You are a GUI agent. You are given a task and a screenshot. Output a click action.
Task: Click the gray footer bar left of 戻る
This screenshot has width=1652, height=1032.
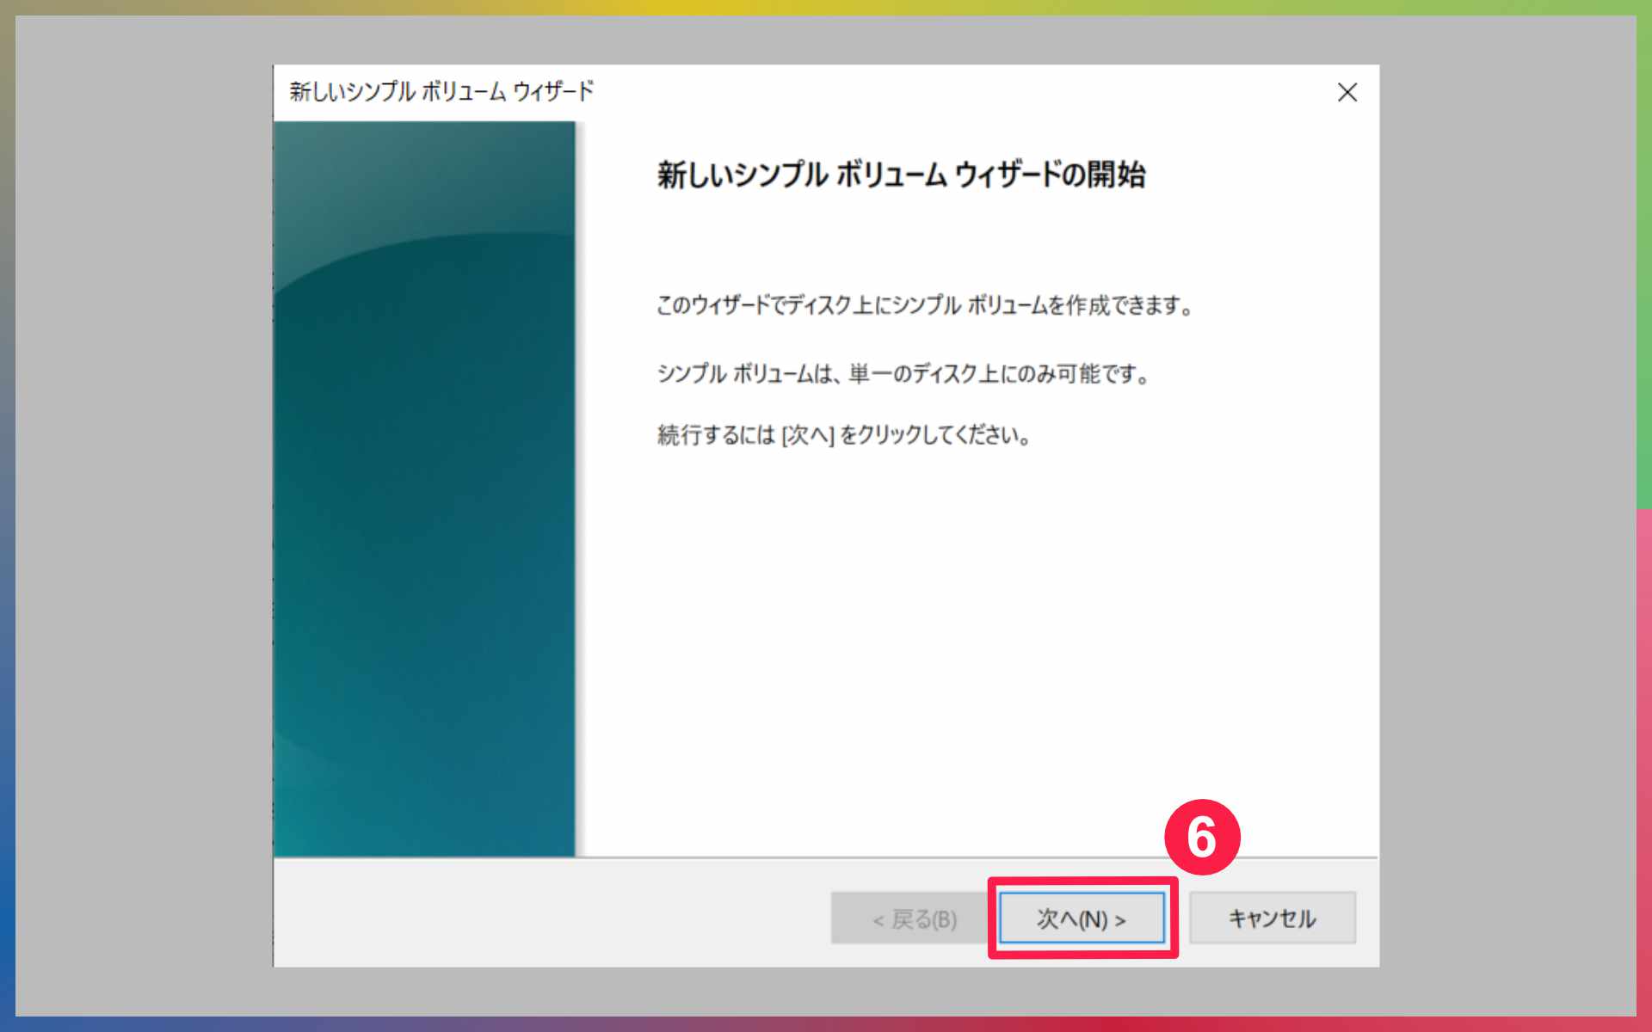[551, 913]
